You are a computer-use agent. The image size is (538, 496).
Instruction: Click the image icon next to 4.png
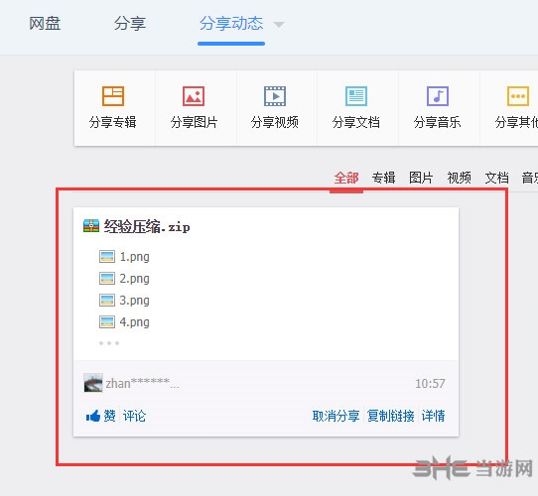click(x=107, y=322)
